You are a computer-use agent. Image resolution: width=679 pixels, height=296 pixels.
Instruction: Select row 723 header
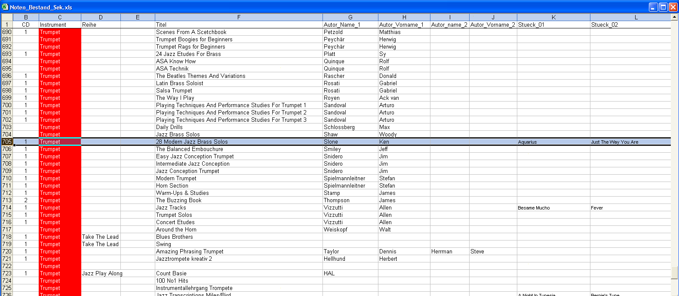pyautogui.click(x=7, y=273)
